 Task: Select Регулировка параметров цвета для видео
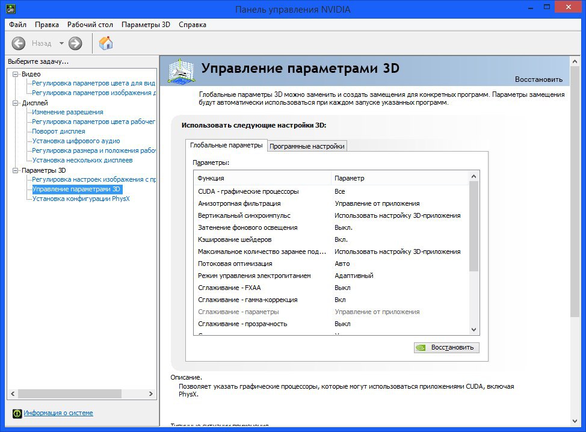point(93,83)
